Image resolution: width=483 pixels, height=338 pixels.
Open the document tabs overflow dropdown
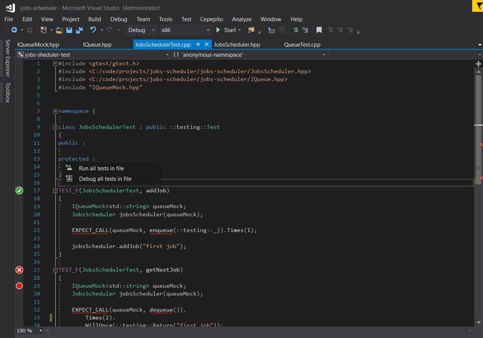(479, 45)
